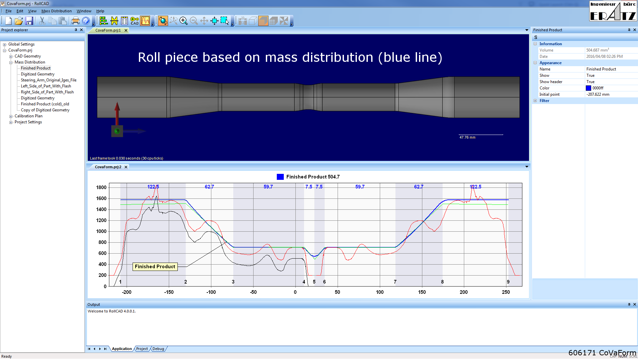Print with the printer icon

75,21
